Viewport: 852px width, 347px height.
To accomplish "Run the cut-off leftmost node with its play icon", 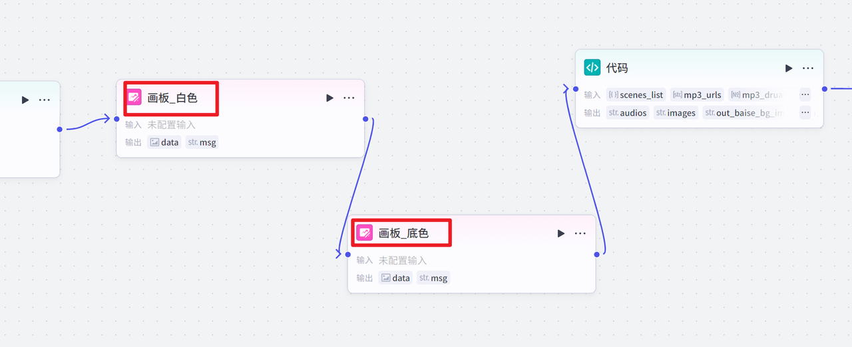I will [x=25, y=100].
